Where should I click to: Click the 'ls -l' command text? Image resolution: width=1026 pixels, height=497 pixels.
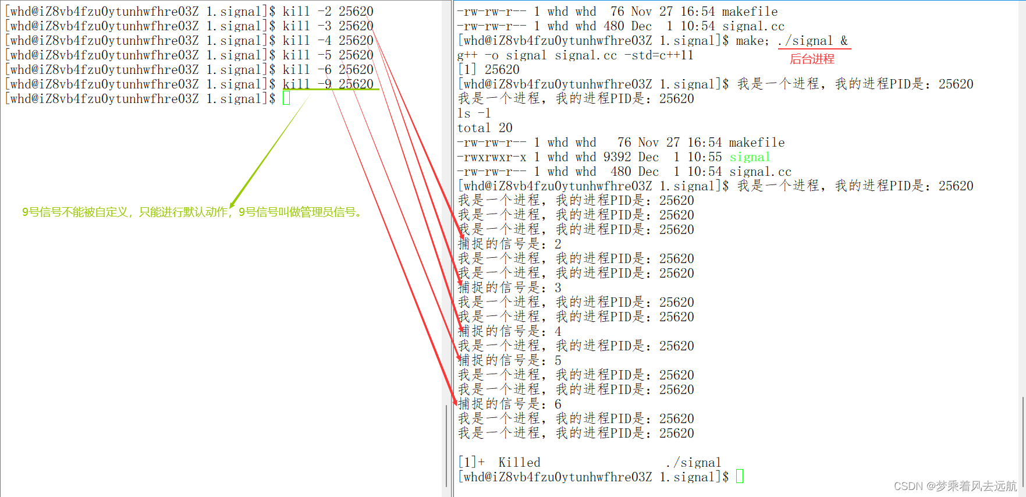(x=474, y=113)
